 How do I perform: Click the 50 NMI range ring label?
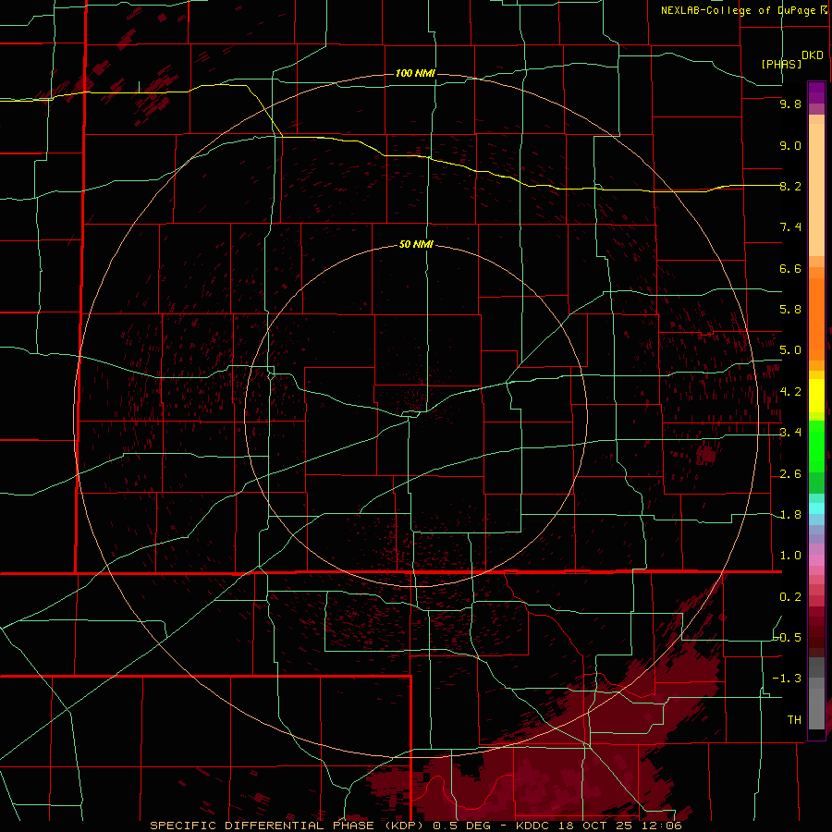point(415,244)
